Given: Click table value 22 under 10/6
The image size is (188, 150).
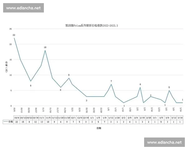Looking at the screenshot, I should pos(17,122).
